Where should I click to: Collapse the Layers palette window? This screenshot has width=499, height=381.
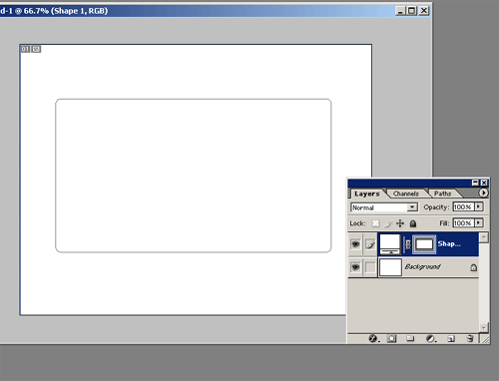pos(475,183)
